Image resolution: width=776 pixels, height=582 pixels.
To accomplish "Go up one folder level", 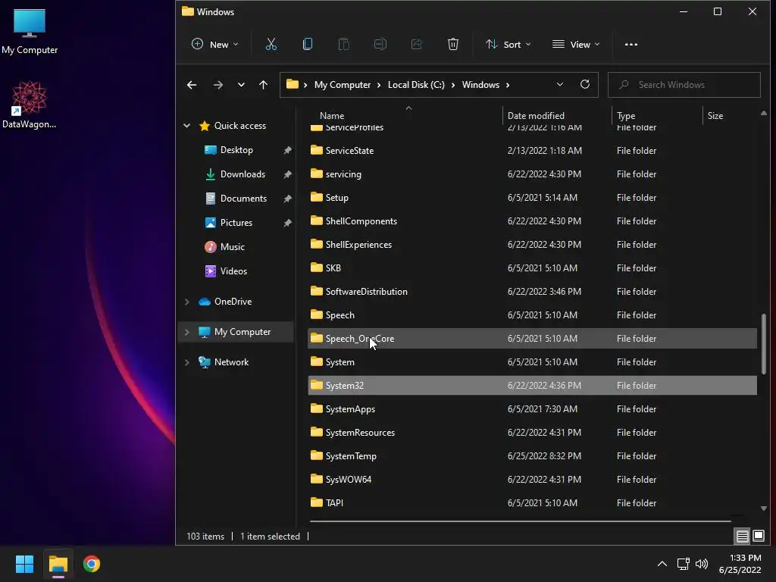I will click(x=263, y=85).
